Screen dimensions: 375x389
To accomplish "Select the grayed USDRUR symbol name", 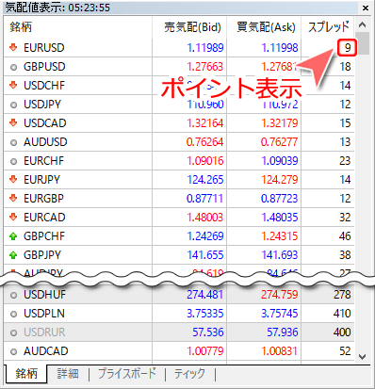I will pos(44,332).
